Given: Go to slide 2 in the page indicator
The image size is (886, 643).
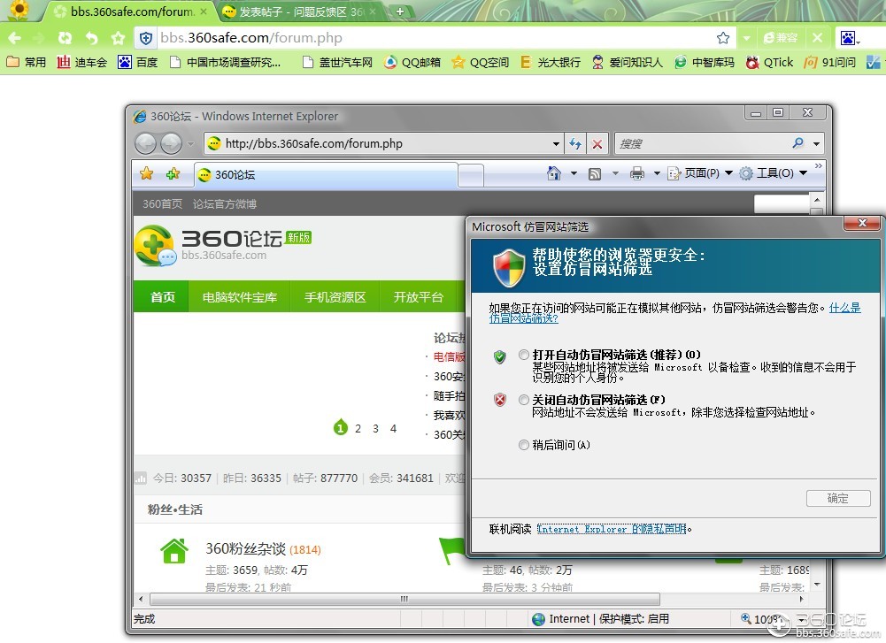Looking at the screenshot, I should [x=358, y=428].
